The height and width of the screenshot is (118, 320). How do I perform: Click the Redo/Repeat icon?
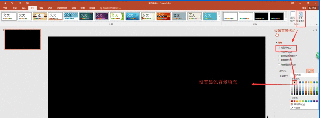tap(19, 3)
